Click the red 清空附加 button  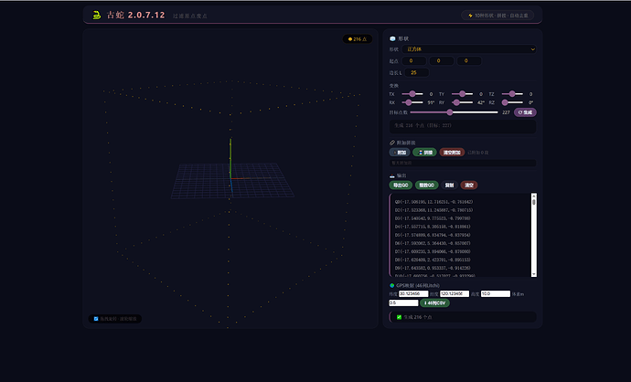tap(452, 153)
